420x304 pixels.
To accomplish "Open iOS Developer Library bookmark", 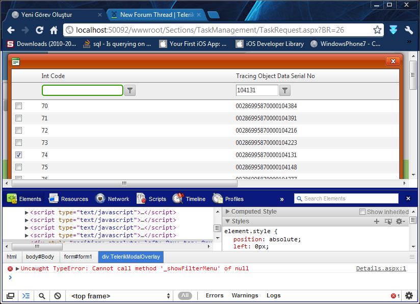I will (x=270, y=44).
